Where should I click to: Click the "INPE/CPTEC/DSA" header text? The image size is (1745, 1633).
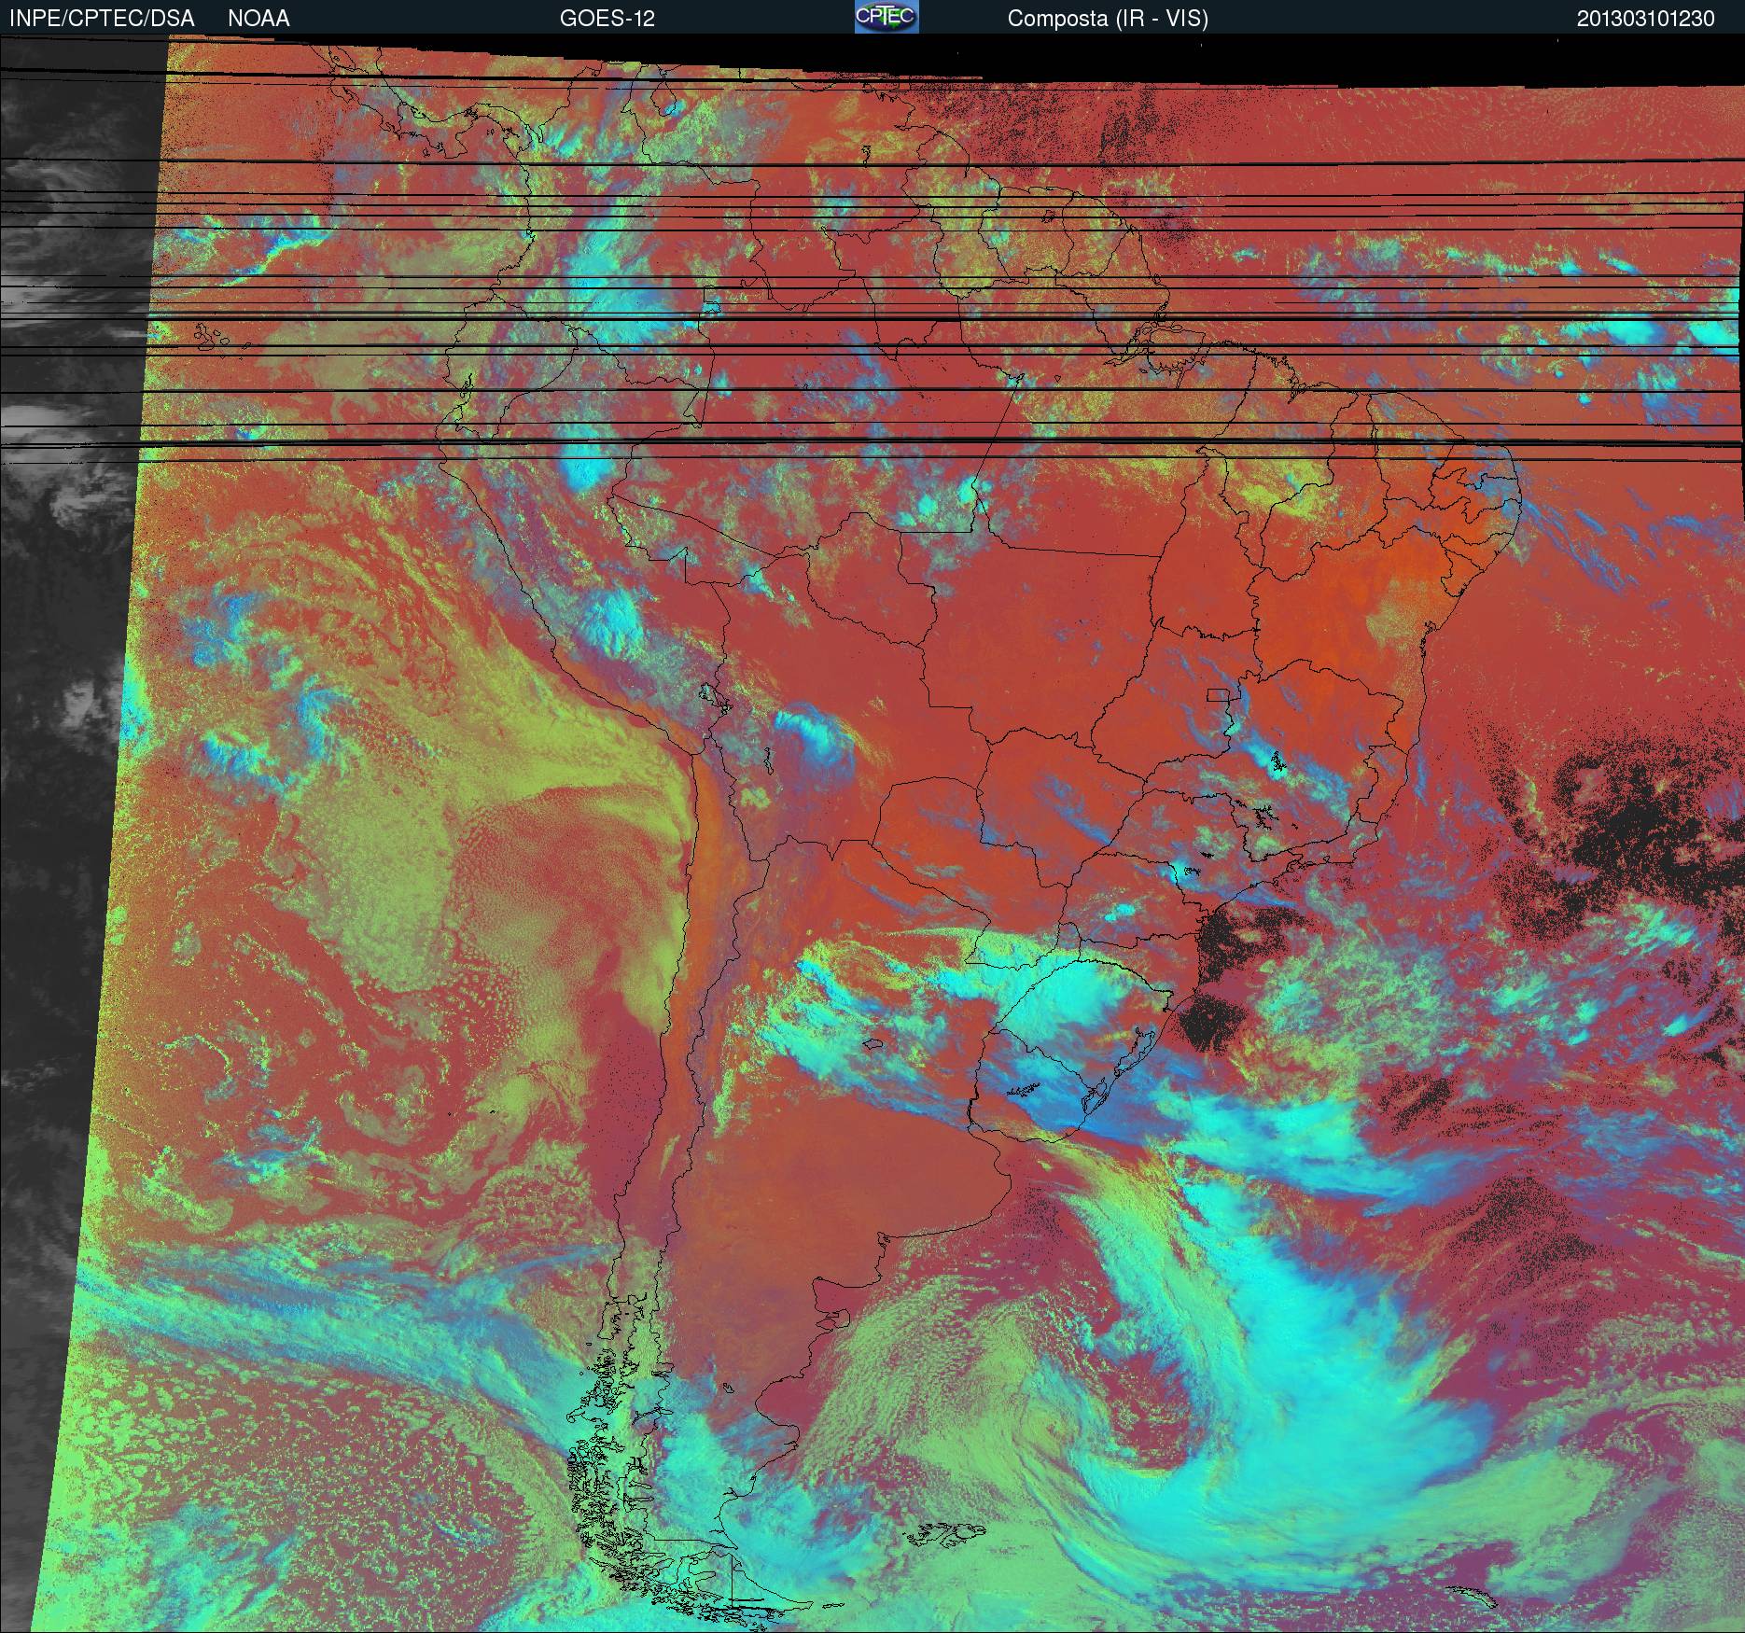(102, 19)
